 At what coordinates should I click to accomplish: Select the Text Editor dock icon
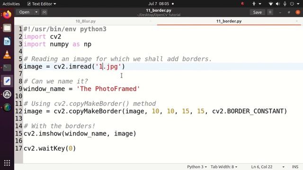[x=7, y=81]
